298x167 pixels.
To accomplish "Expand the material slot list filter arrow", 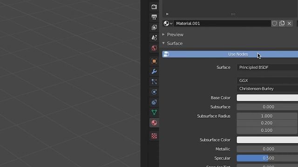I will click(x=167, y=14).
